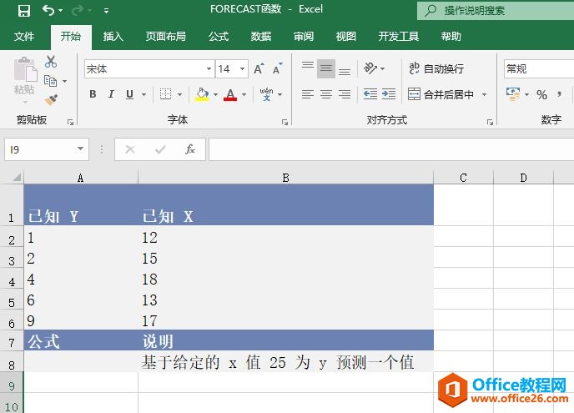The width and height of the screenshot is (574, 413).
Task: Open the fill color dropdown arrow
Action: pos(215,95)
